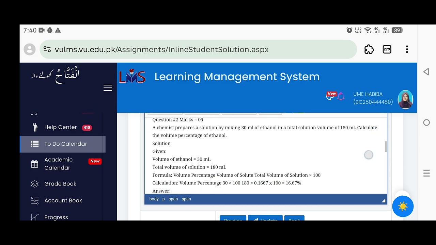Select the first span path item
The image size is (436, 245).
173,199
